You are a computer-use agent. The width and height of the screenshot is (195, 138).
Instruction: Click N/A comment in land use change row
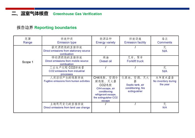(x=165, y=107)
